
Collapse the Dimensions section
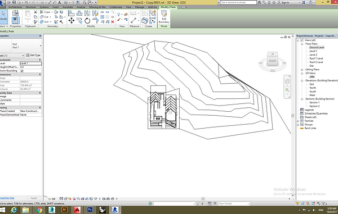40,74
